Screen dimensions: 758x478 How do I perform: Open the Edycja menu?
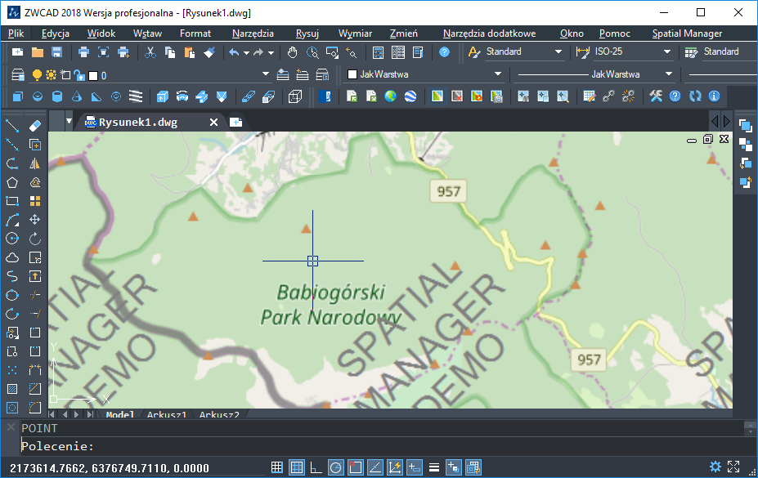55,34
